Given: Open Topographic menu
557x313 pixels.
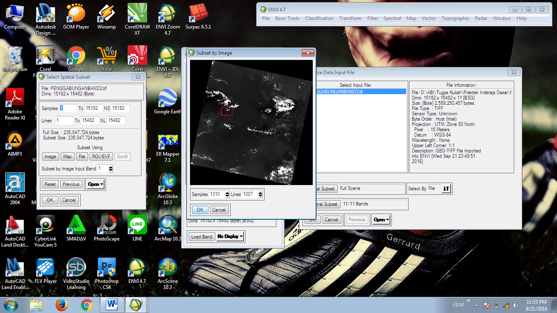Looking at the screenshot, I should coord(455,18).
